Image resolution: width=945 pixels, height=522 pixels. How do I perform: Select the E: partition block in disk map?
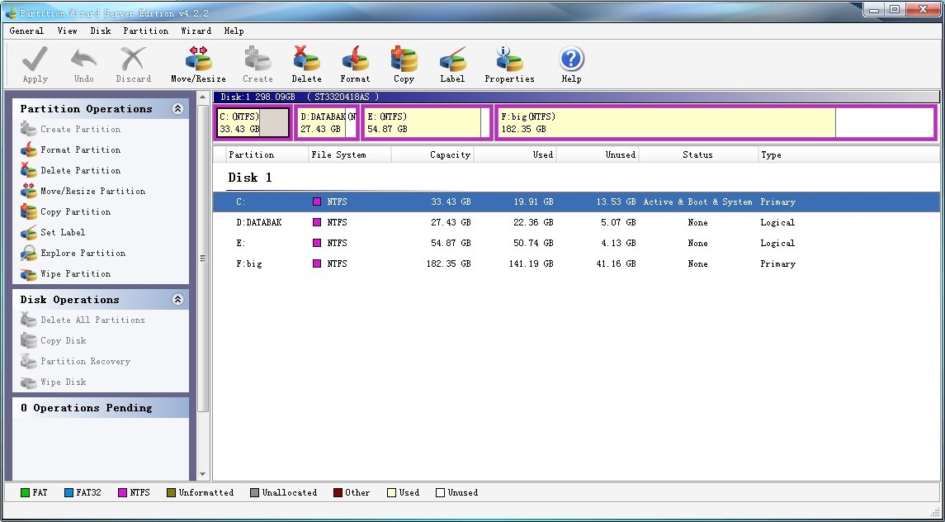(x=427, y=122)
